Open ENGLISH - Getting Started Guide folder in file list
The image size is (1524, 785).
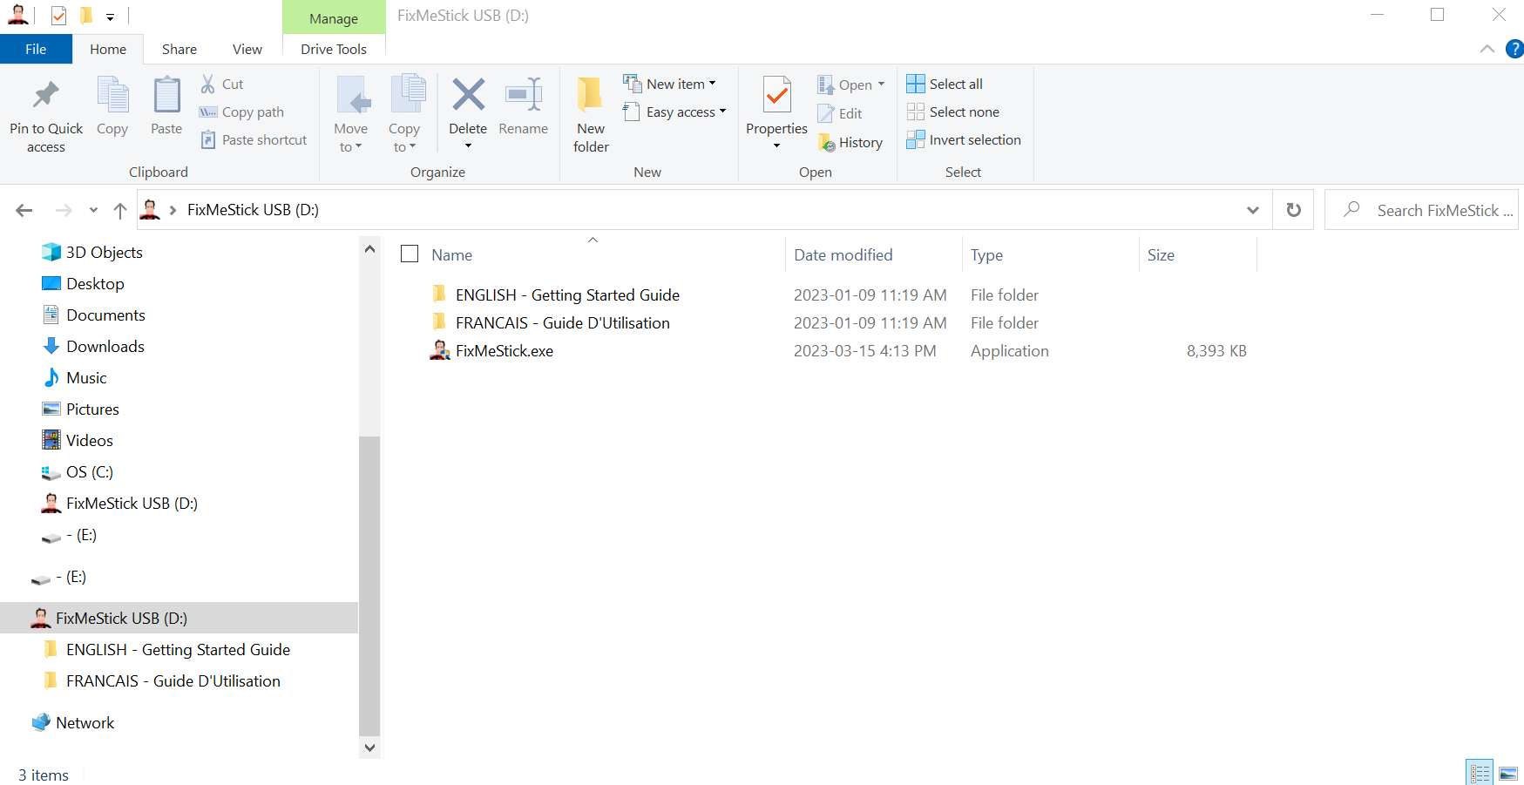point(567,295)
